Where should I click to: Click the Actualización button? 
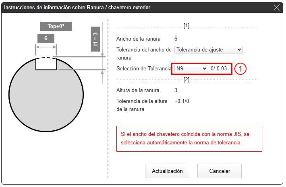coord(167,171)
